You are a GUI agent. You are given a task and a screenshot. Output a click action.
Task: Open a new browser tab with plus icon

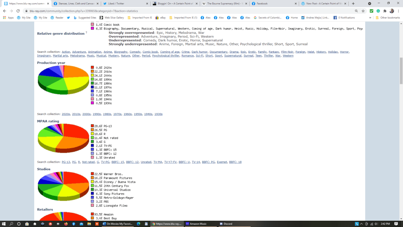point(353,4)
